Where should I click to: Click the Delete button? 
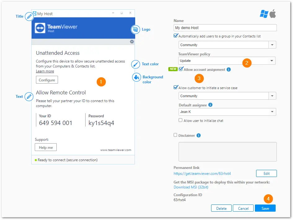coord(221,208)
